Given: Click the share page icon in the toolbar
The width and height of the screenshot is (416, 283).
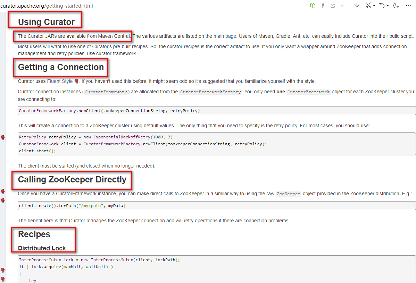Looking at the screenshot, I should pyautogui.click(x=333, y=6).
